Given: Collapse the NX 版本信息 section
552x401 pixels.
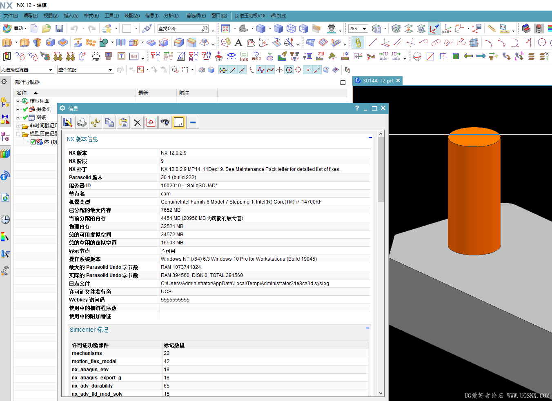Looking at the screenshot, I should 370,137.
